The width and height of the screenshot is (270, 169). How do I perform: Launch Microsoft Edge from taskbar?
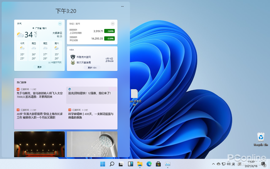(x=149, y=164)
